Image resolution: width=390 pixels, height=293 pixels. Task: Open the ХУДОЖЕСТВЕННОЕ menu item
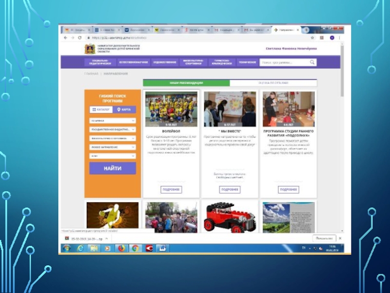pos(165,62)
